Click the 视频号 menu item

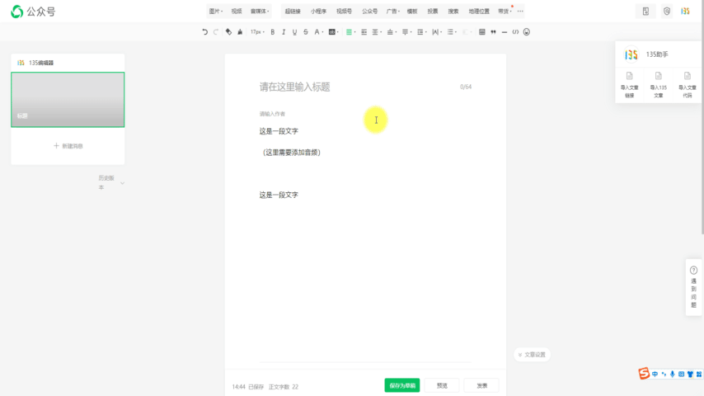pos(345,12)
